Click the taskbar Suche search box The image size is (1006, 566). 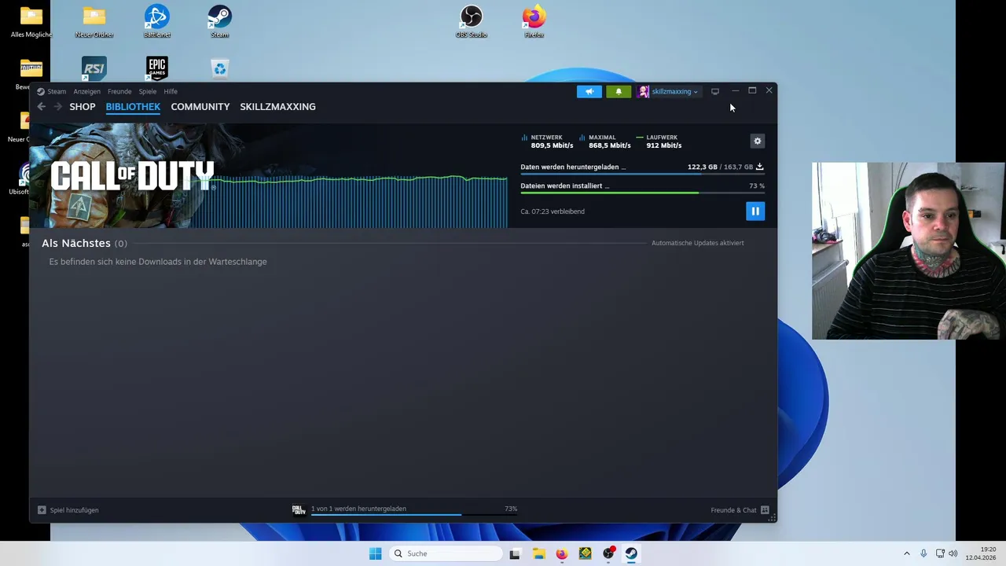pos(446,553)
